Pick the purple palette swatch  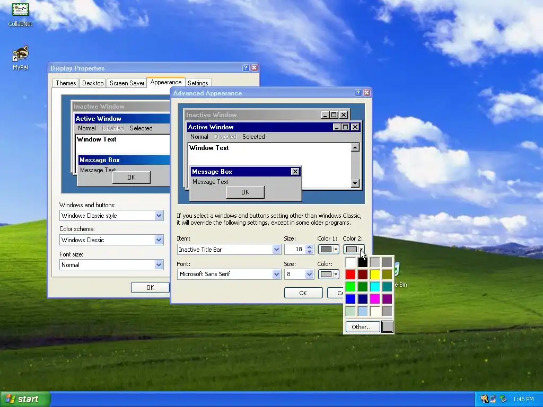[387, 299]
